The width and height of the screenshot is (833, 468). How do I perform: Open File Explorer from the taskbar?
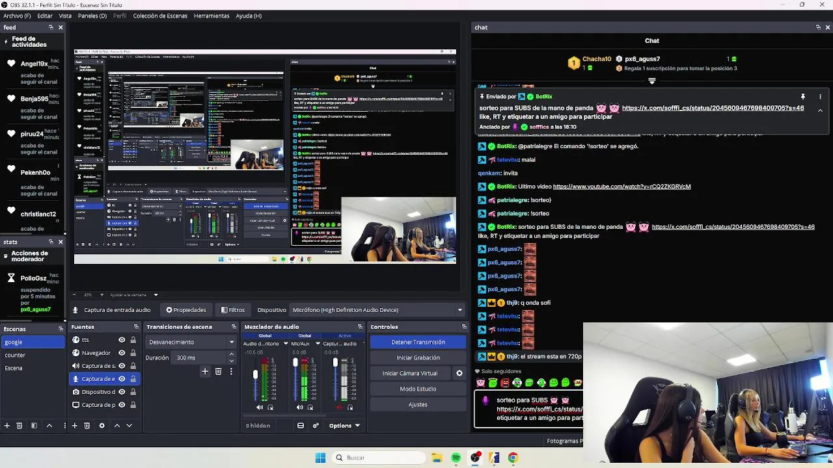click(x=437, y=458)
